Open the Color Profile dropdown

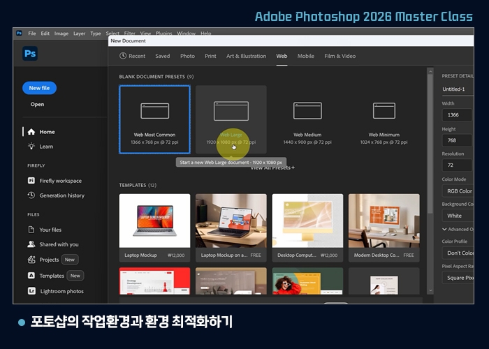458,253
